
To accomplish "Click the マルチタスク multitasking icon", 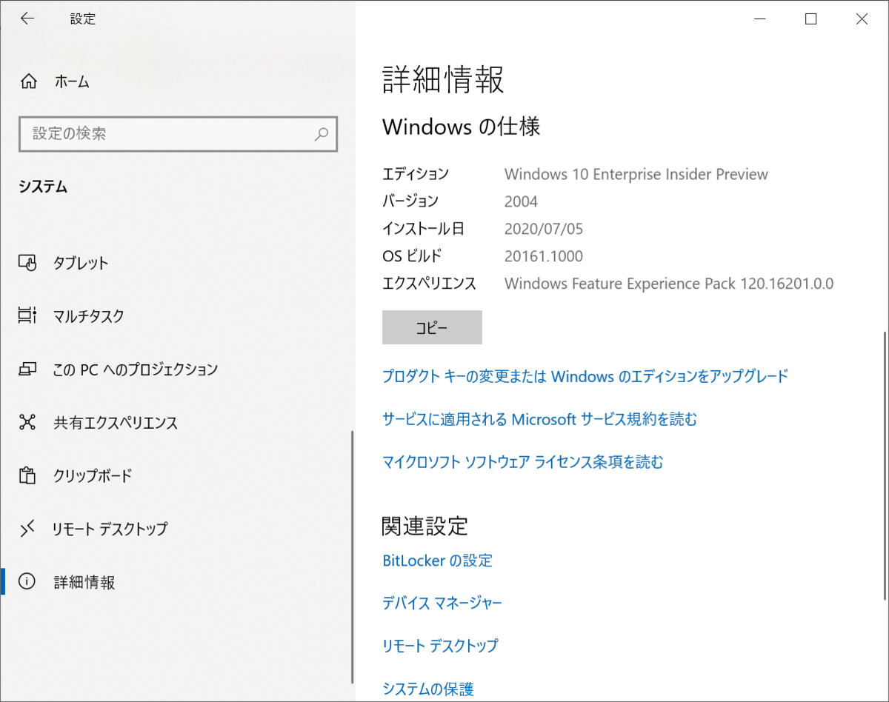I will coord(27,316).
